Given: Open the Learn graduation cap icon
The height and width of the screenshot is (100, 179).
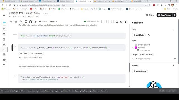Looking at the screenshot, I should coord(4,60).
